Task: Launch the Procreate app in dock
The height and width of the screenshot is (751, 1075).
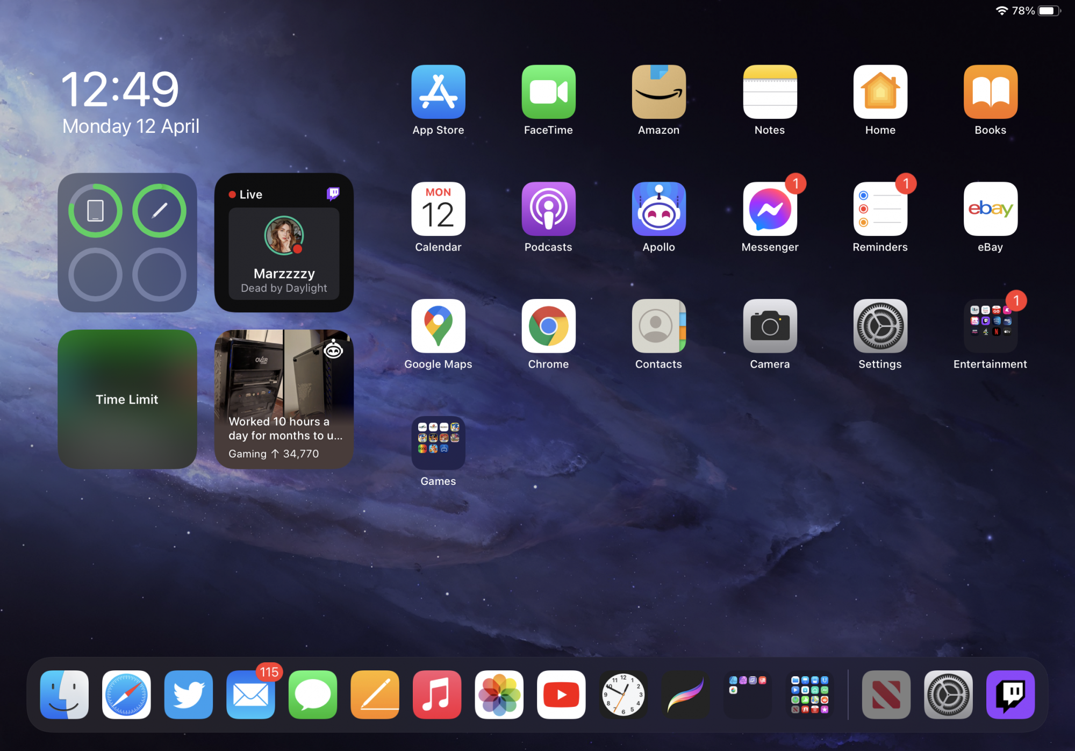Action: click(685, 694)
